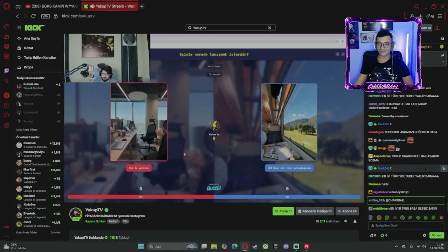This screenshot has width=448, height=252.
Task: Go back to the previous page
Action: (x=17, y=16)
